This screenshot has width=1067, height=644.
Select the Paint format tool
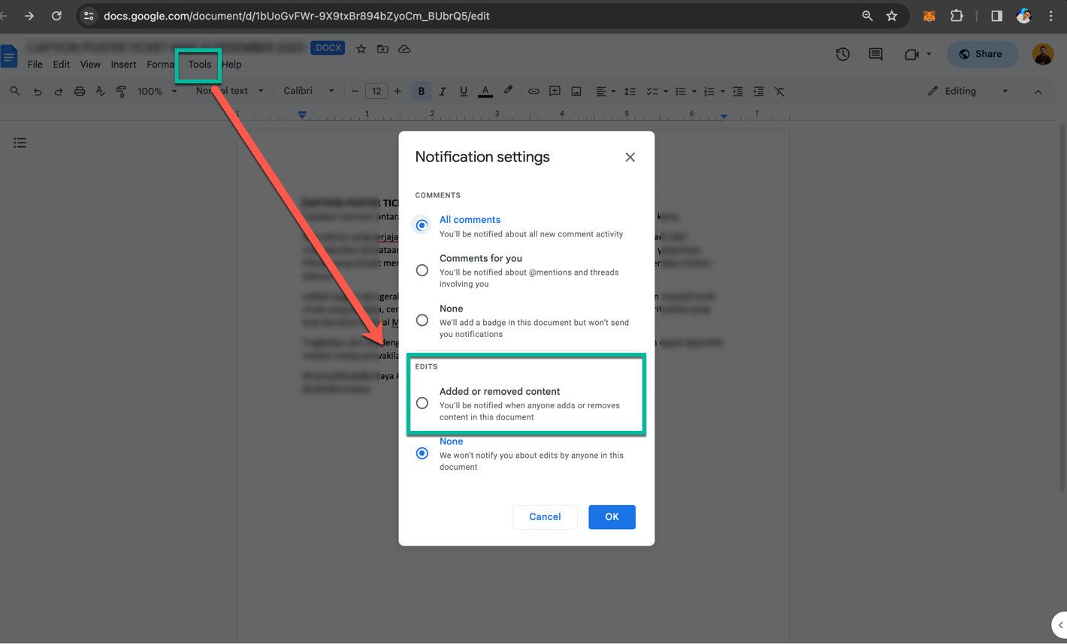[x=121, y=91]
